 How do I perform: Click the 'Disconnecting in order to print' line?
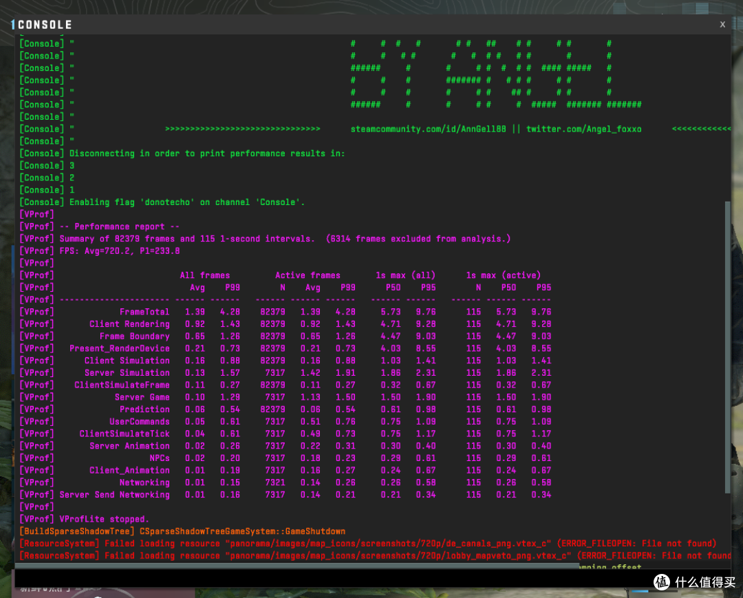tap(182, 153)
